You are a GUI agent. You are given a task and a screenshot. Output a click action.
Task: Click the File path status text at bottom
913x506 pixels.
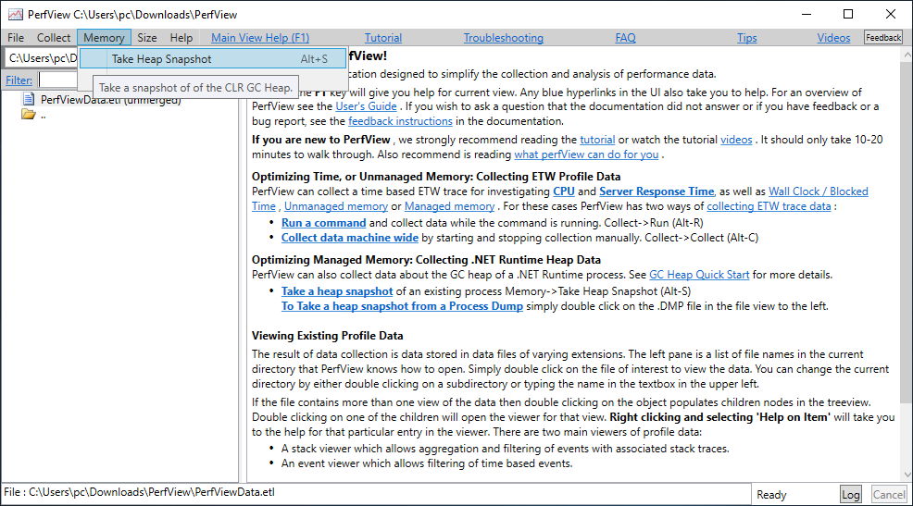click(139, 492)
